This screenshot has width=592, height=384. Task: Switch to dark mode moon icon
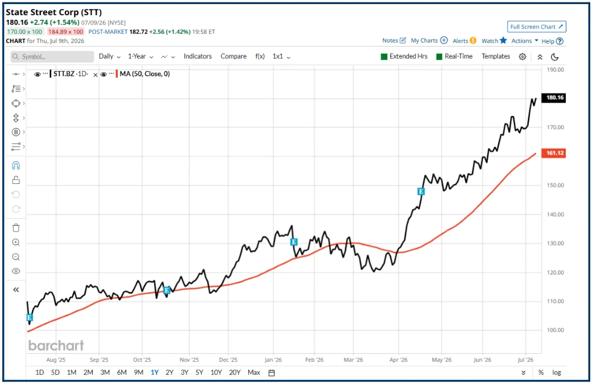(555, 57)
